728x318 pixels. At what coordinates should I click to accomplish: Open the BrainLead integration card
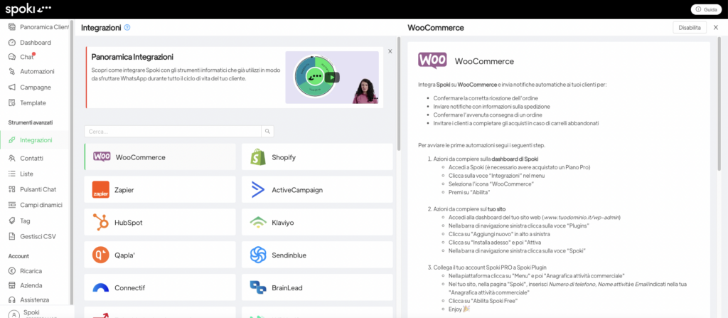(x=317, y=287)
